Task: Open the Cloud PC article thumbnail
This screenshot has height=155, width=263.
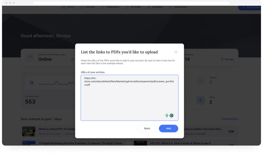Action: pos(29,131)
